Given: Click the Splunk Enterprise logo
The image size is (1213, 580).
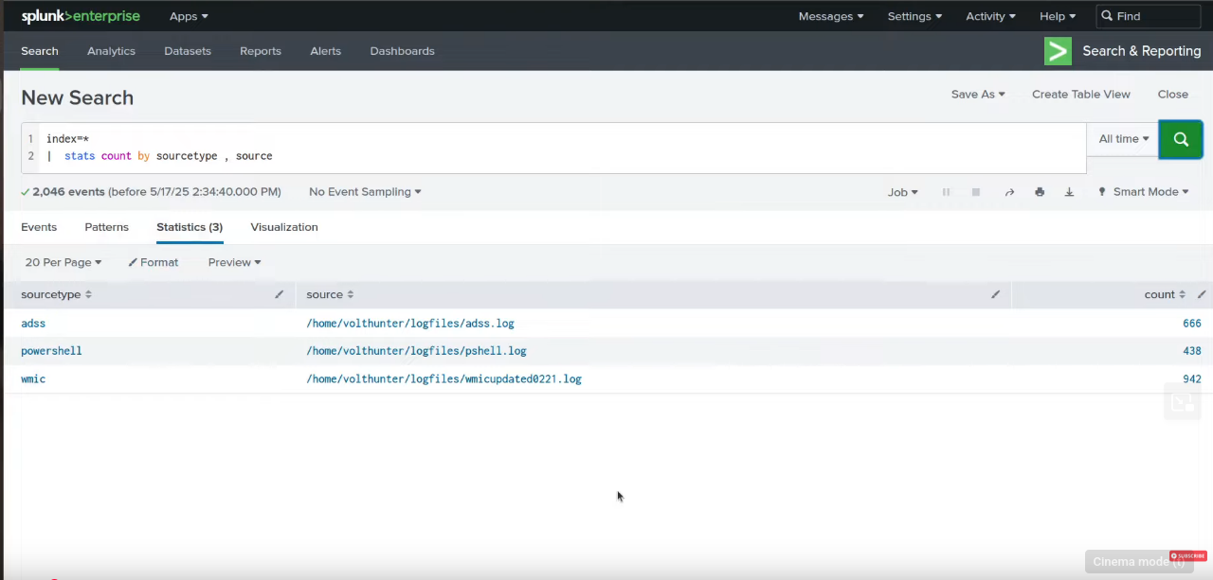Looking at the screenshot, I should [81, 16].
